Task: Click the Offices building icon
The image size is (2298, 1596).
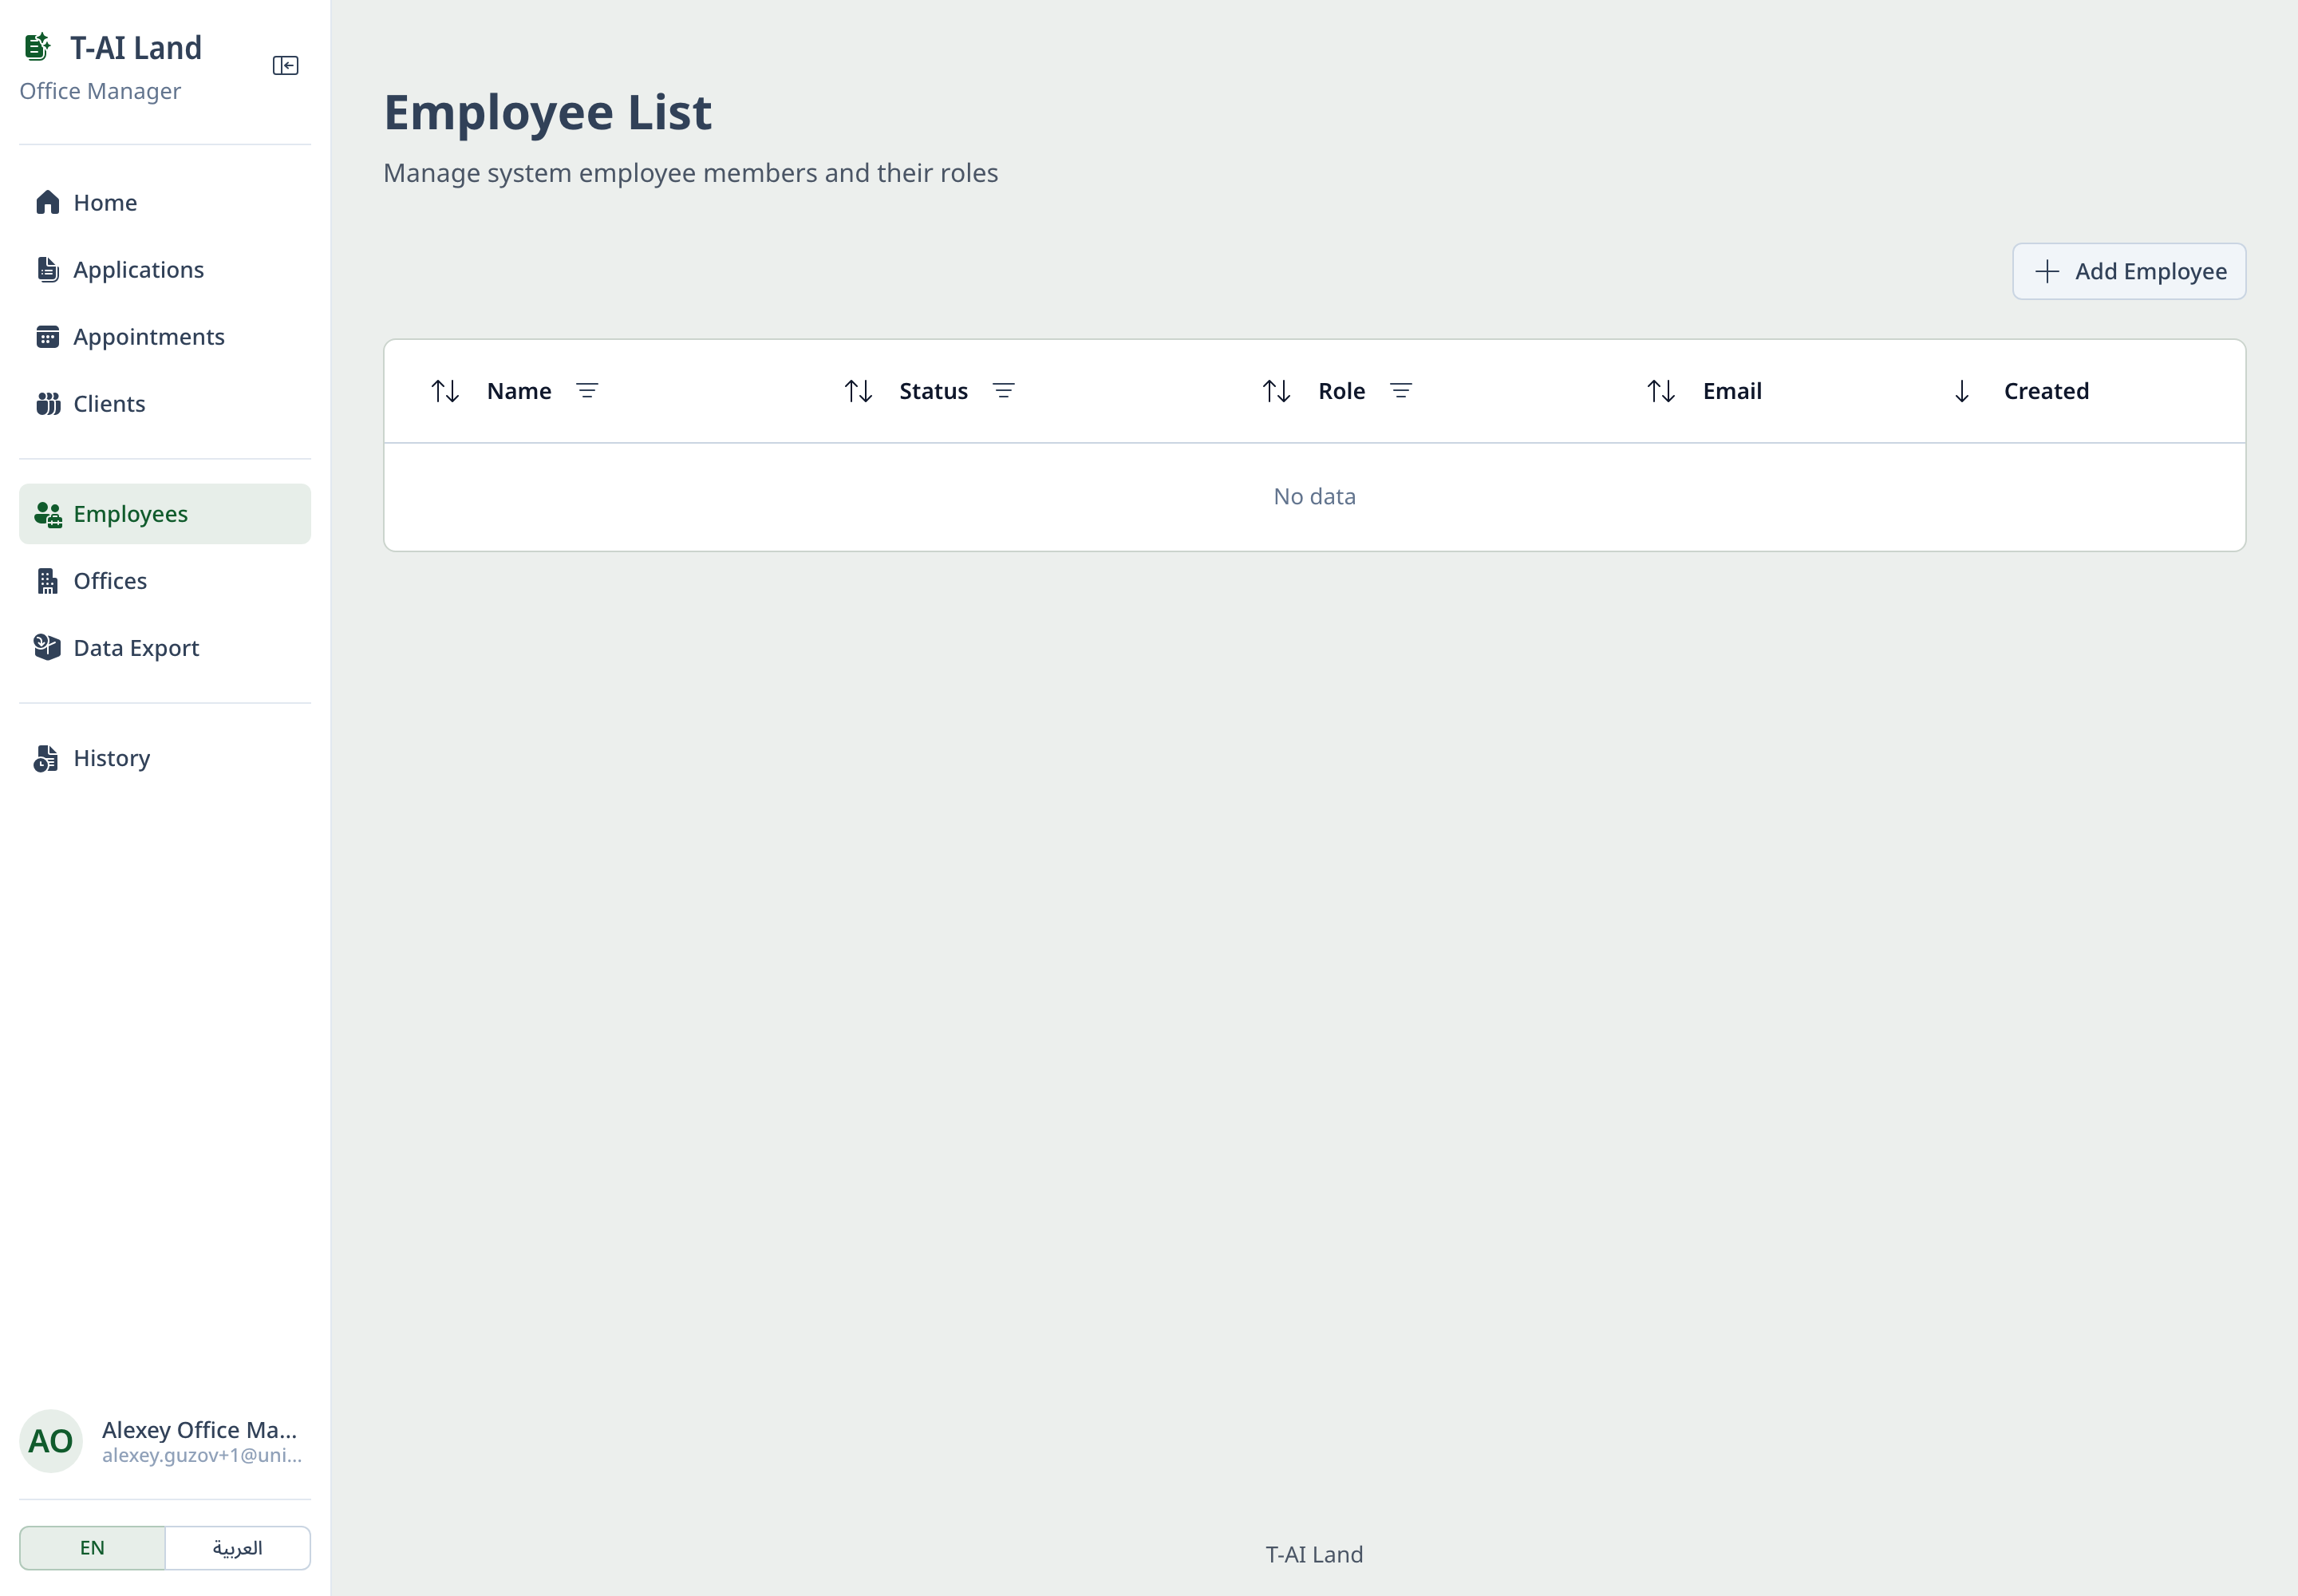Action: [x=48, y=581]
